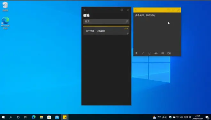Click the drive tray icon beside the shield
211x120 pixels.
[x=174, y=117]
